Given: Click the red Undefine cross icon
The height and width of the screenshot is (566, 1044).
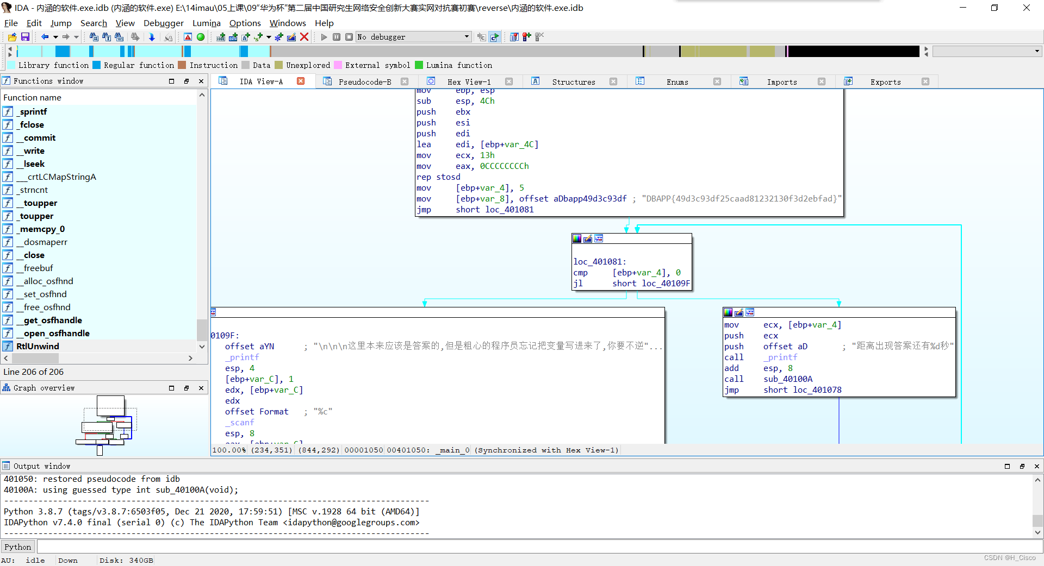Looking at the screenshot, I should pos(304,37).
